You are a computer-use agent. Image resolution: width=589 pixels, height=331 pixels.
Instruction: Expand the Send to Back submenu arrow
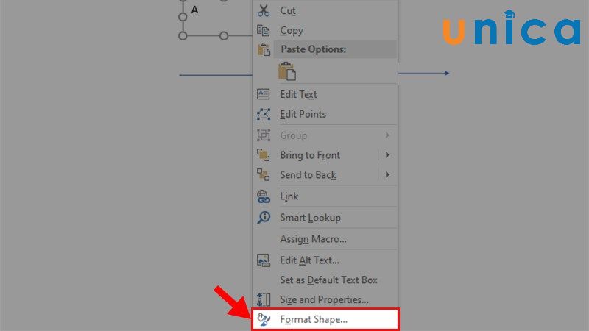pos(387,175)
